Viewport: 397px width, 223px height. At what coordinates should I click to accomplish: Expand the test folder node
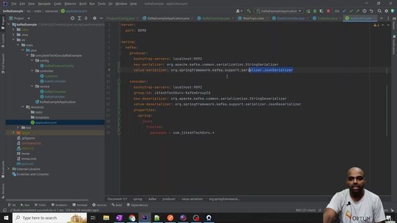(18, 128)
